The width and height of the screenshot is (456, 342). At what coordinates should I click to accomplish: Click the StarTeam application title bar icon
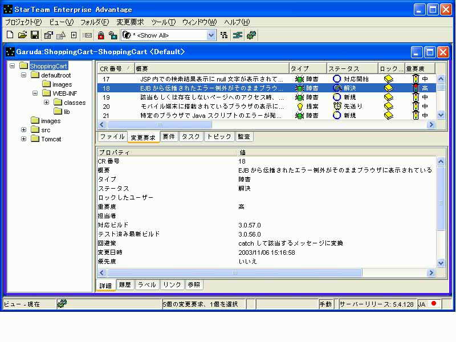click(8, 9)
